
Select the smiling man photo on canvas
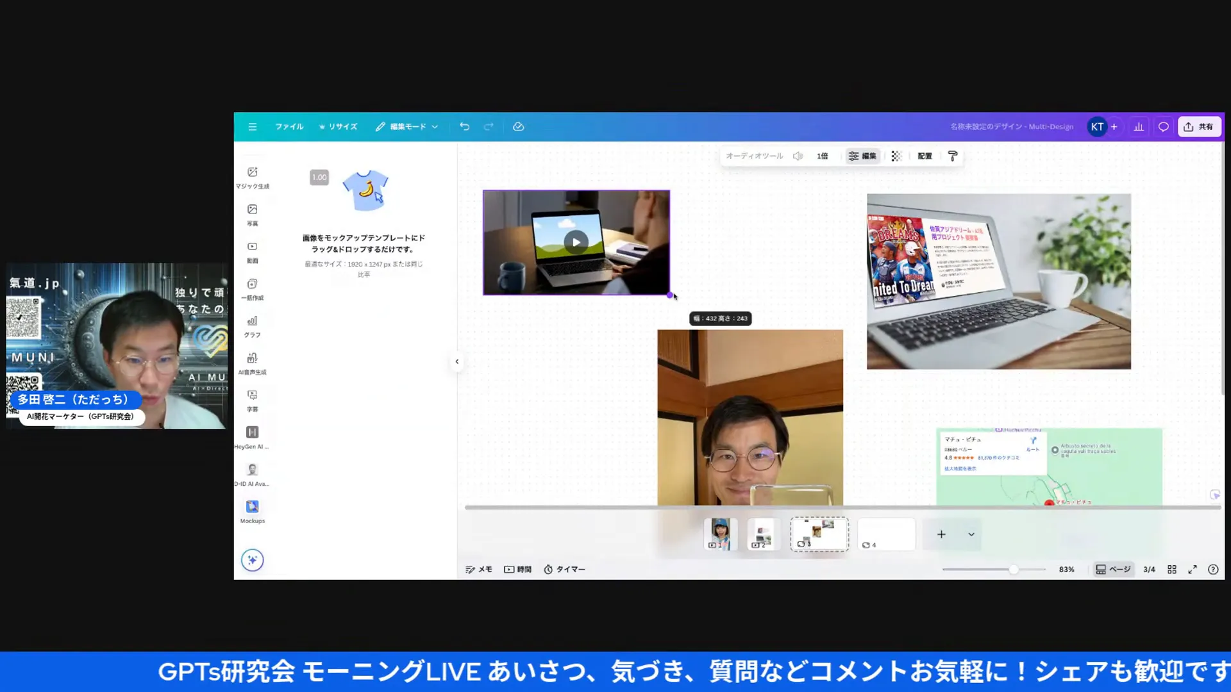click(x=750, y=417)
